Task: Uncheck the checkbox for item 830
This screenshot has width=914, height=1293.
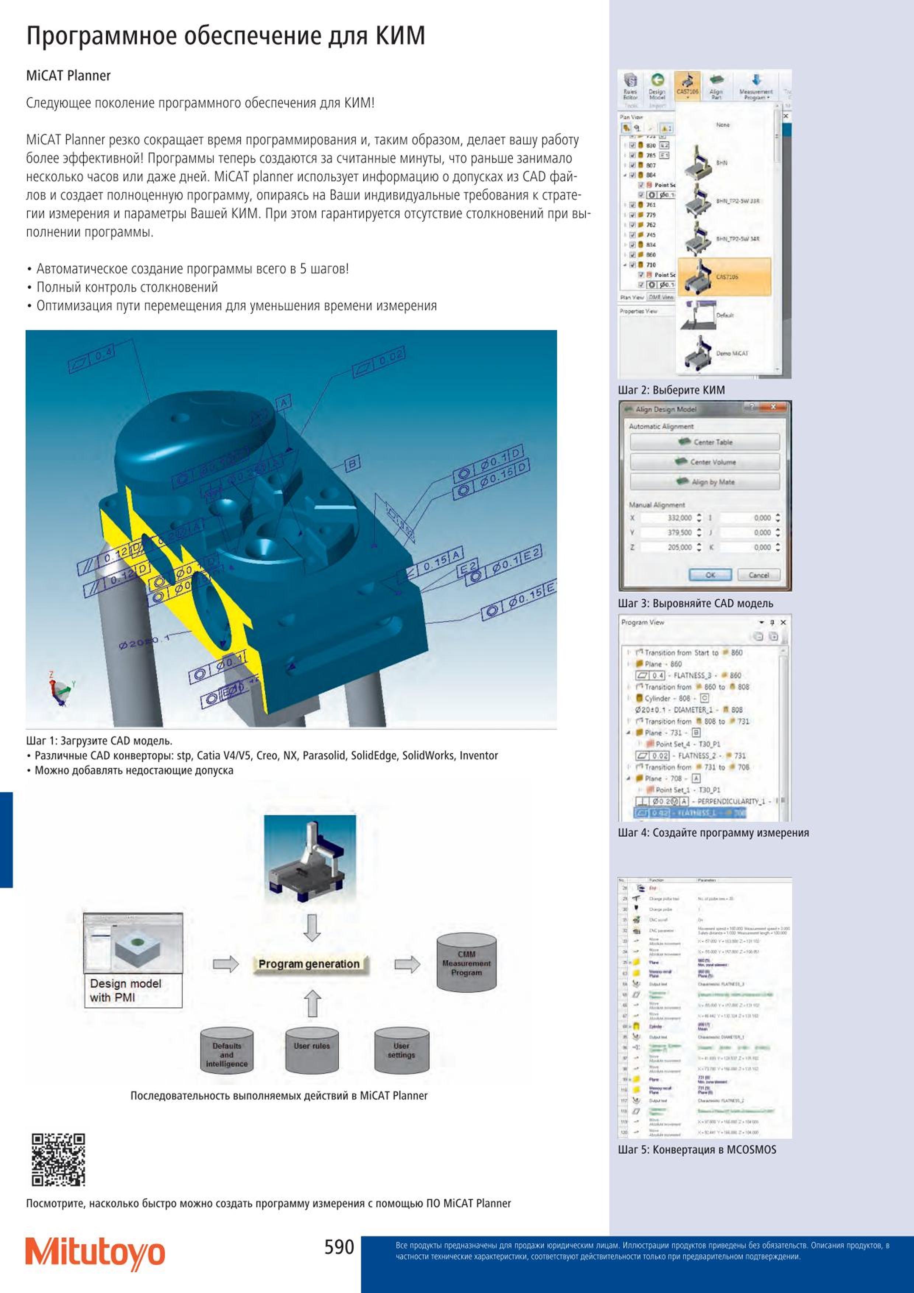Action: (632, 145)
